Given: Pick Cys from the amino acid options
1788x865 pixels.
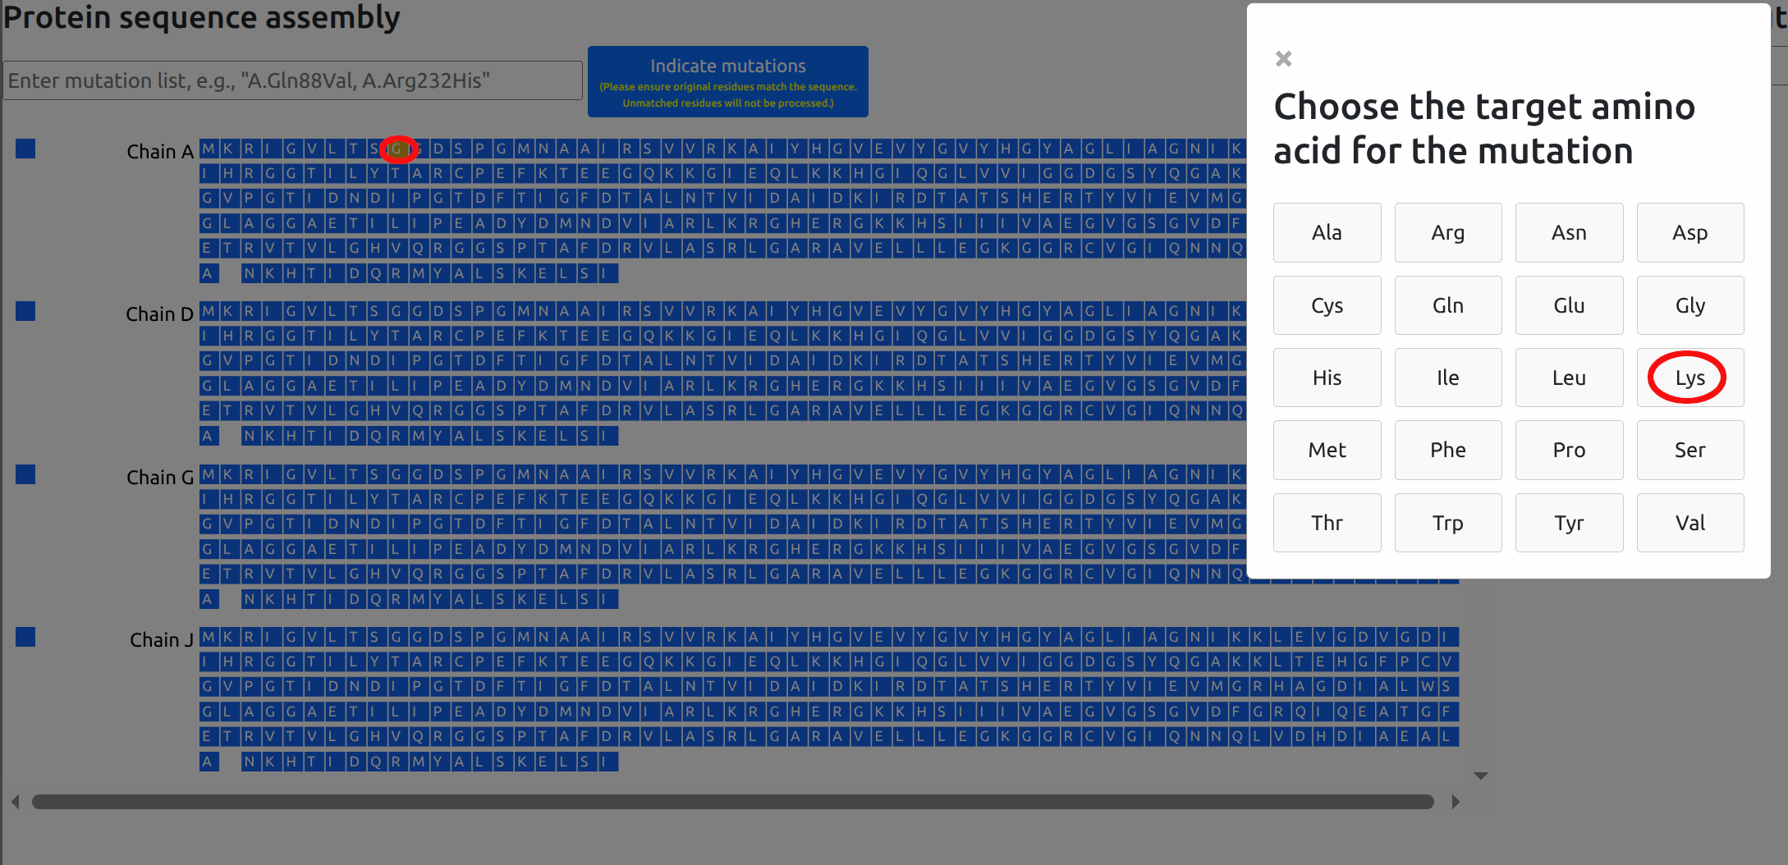Looking at the screenshot, I should [1327, 304].
